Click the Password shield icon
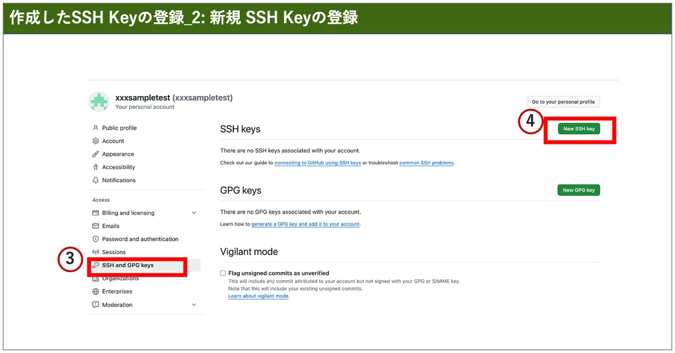675x353 pixels. point(96,239)
